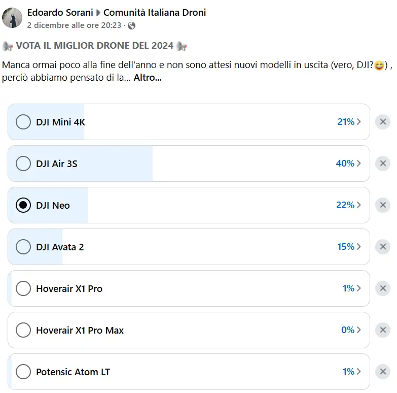Select the Hoverair X1 Pro radio button
The image size is (397, 393).
tap(23, 288)
